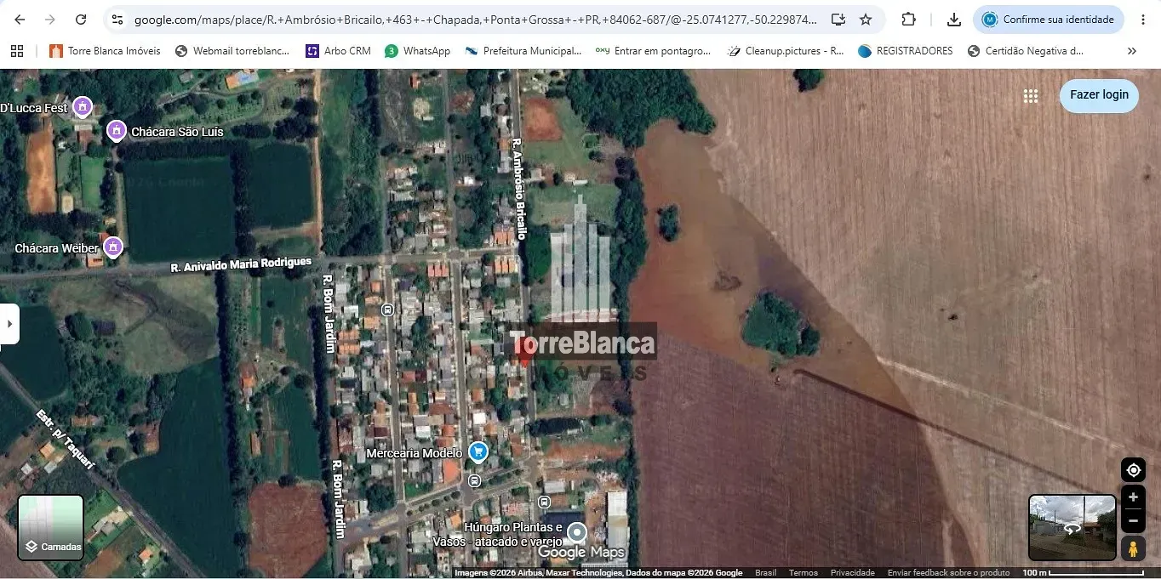Image resolution: width=1161 pixels, height=579 pixels.
Task: Open the Chrome three-dot menu
Action: [1143, 20]
